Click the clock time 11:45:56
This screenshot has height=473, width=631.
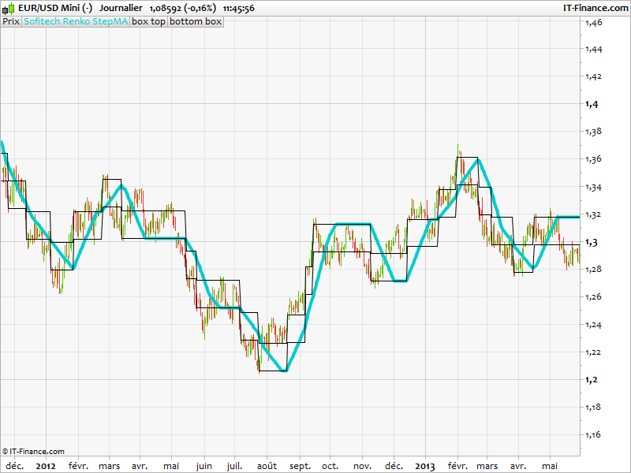[238, 8]
